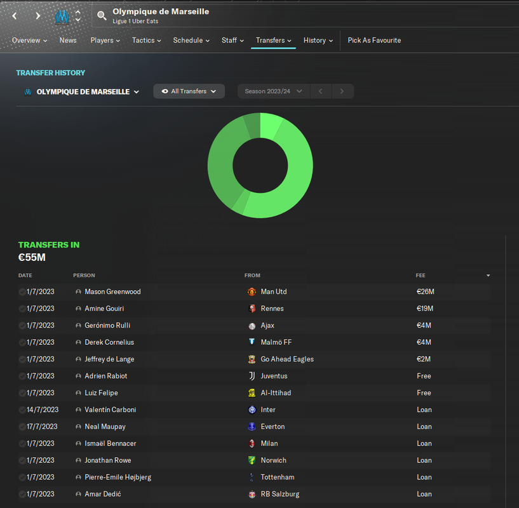Go back with the left arrow
Image resolution: width=519 pixels, height=508 pixels.
(15, 15)
